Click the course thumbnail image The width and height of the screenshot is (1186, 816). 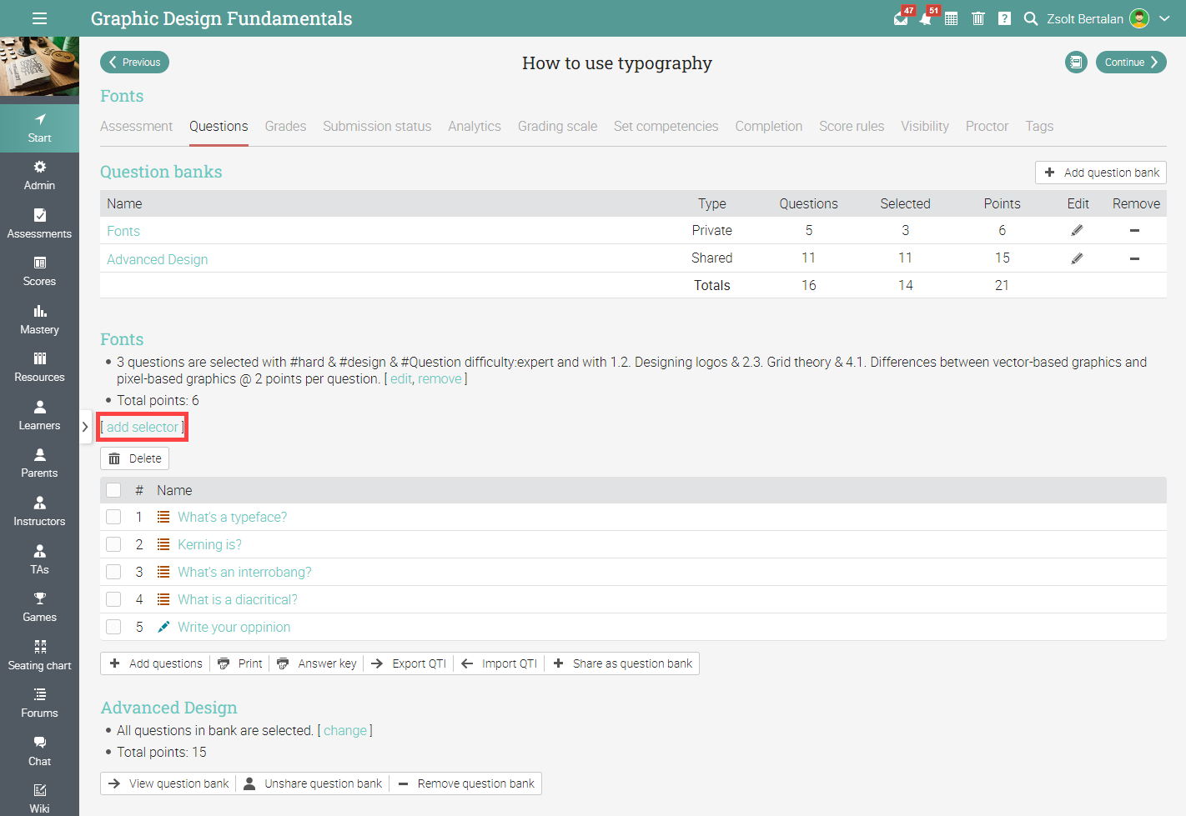pos(39,66)
